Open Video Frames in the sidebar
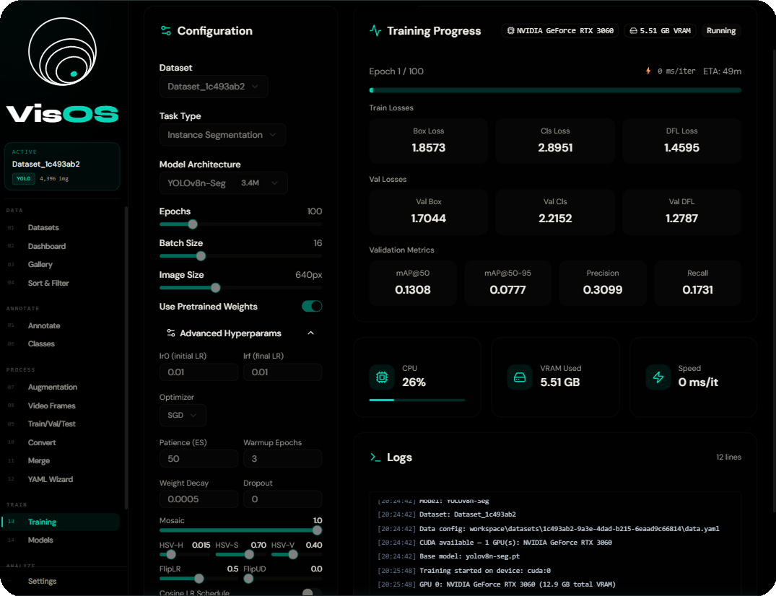 point(51,406)
